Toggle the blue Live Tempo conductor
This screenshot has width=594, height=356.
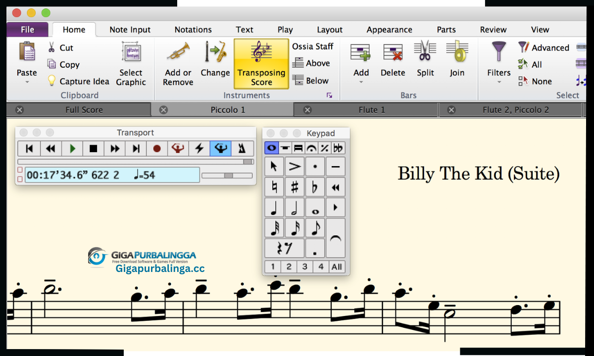point(220,148)
